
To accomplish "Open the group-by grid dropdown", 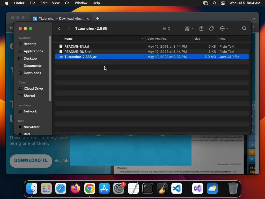I will (x=189, y=29).
